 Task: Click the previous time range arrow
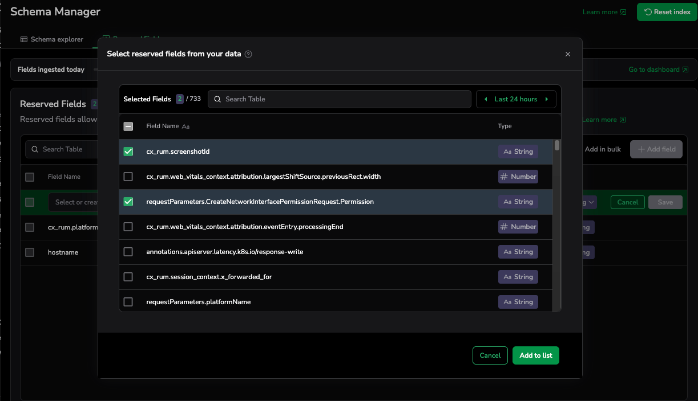pos(486,99)
